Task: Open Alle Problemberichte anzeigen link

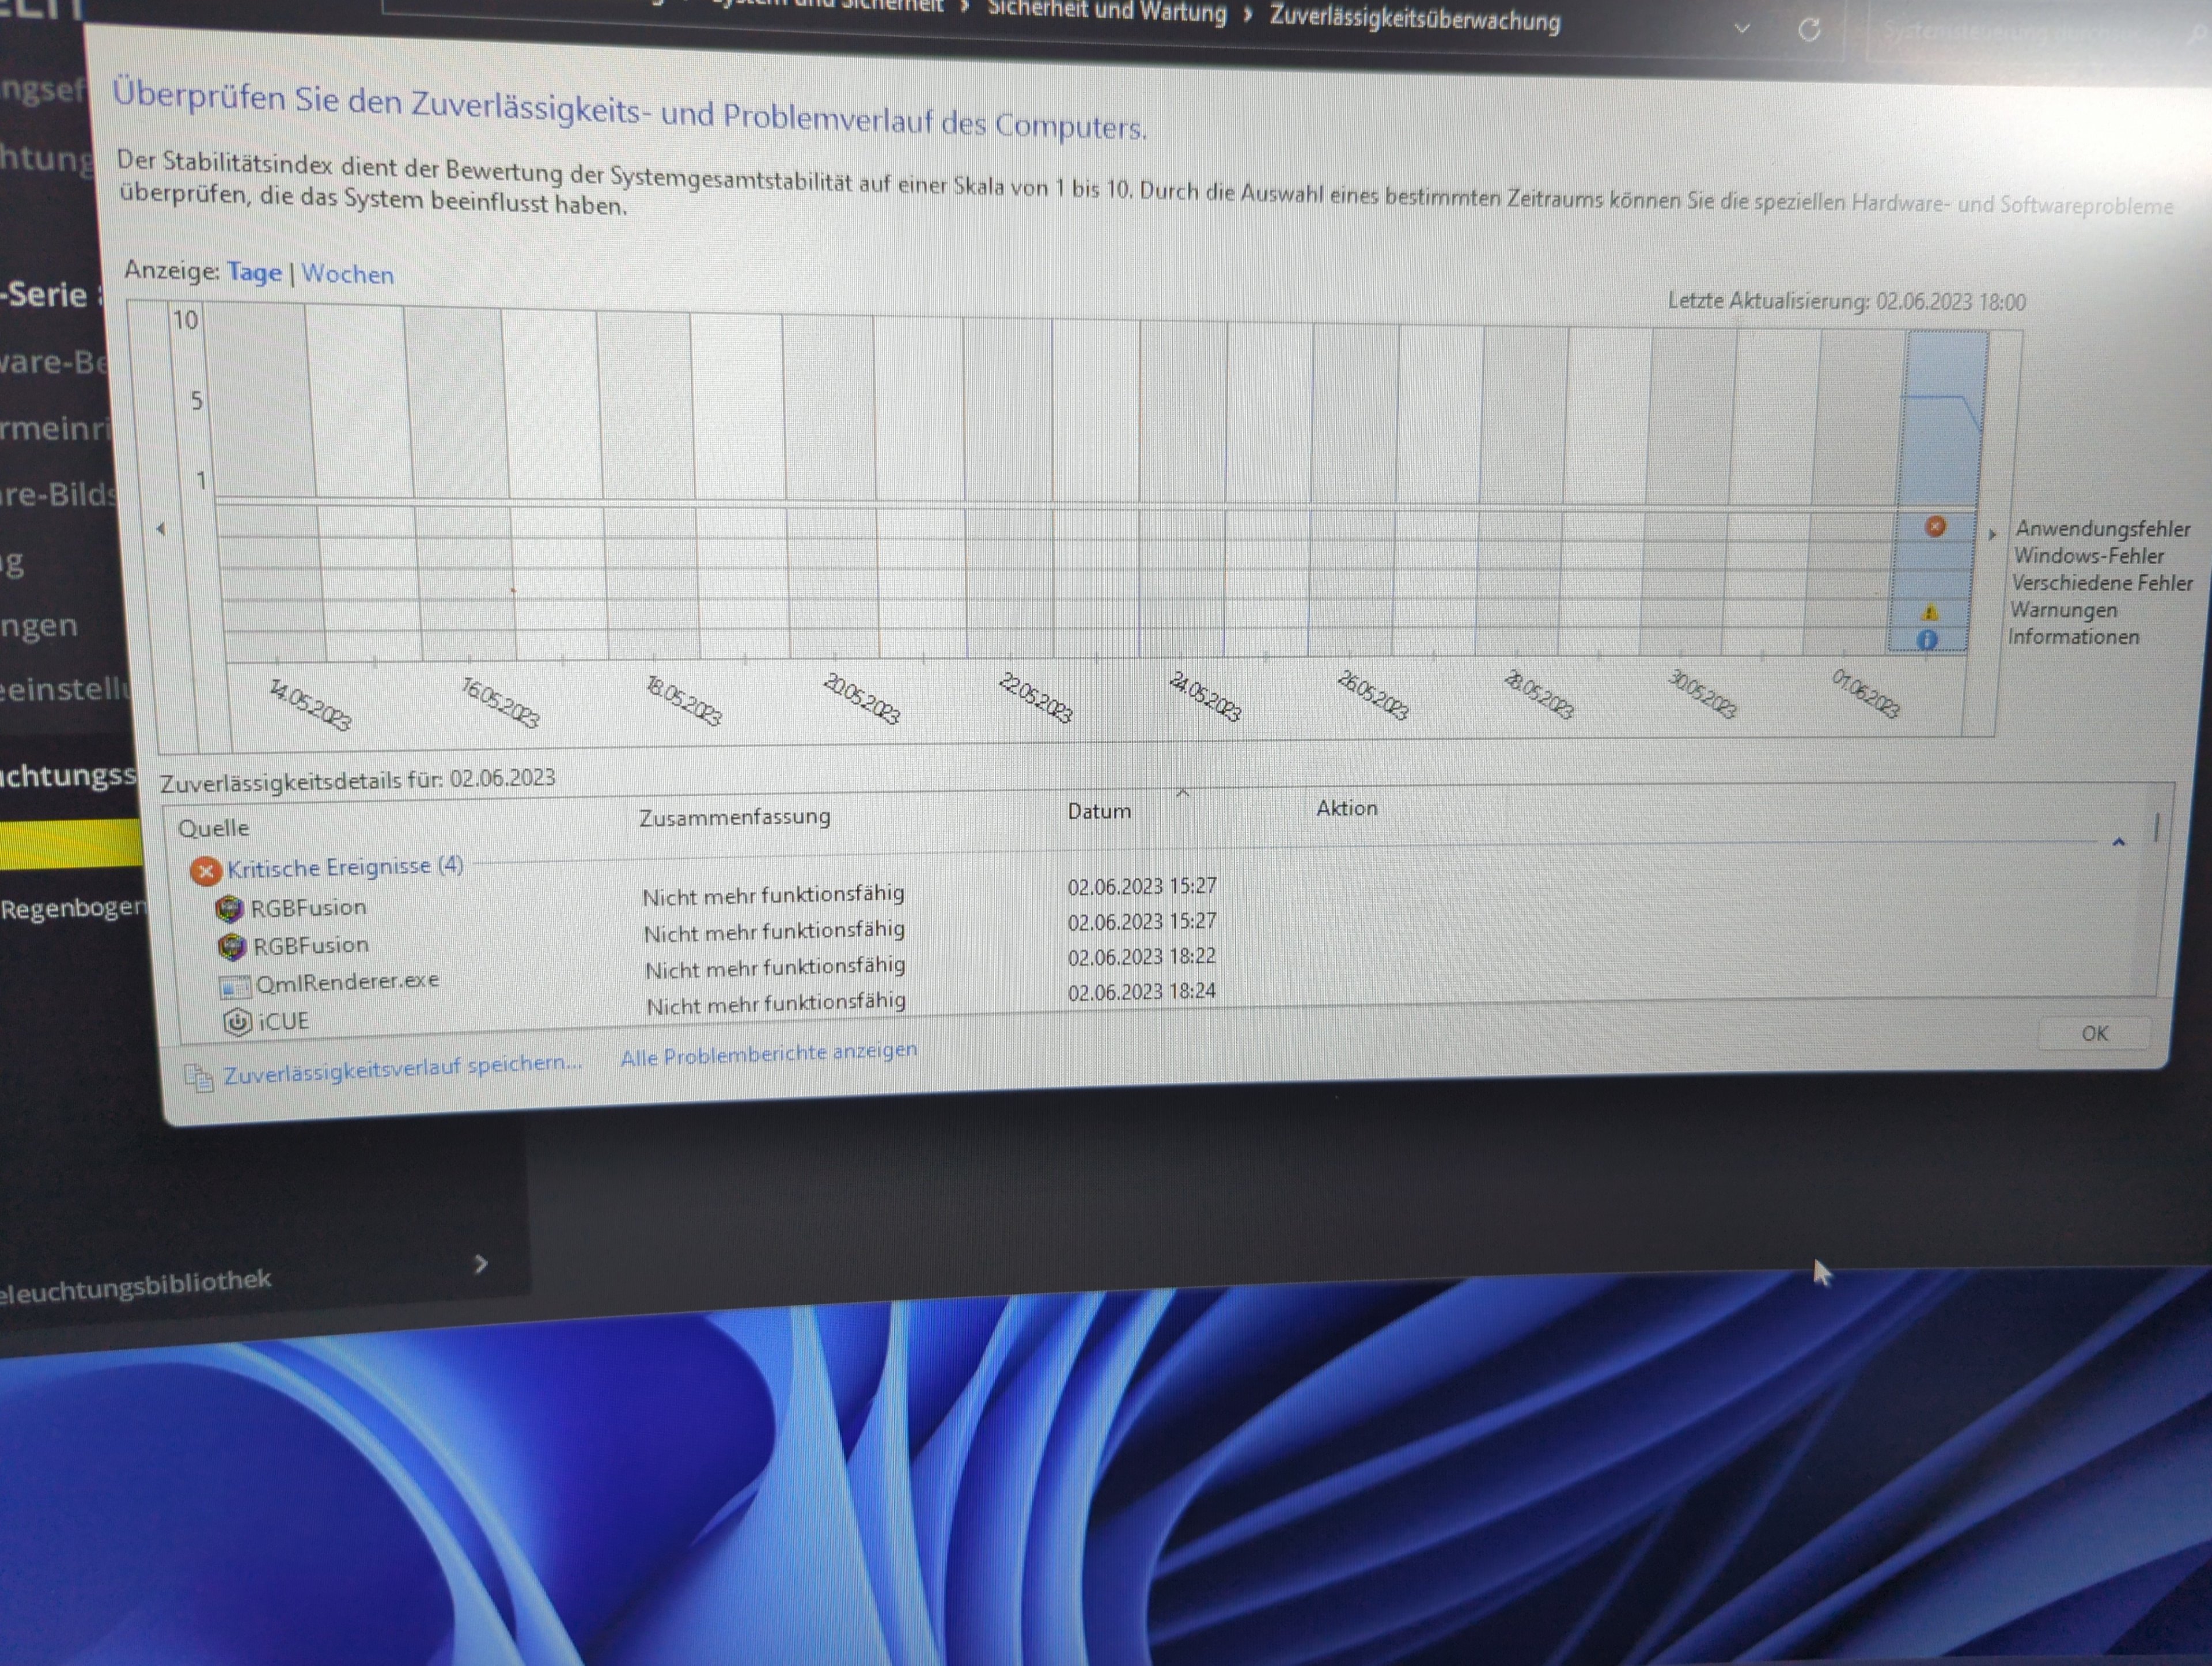Action: point(768,1053)
